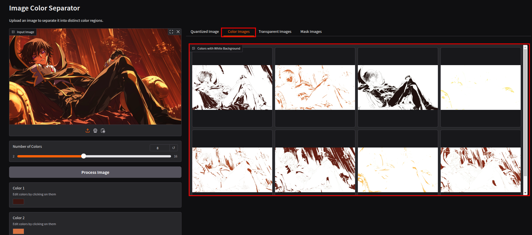Open the Transparent Images tab

coord(275,32)
